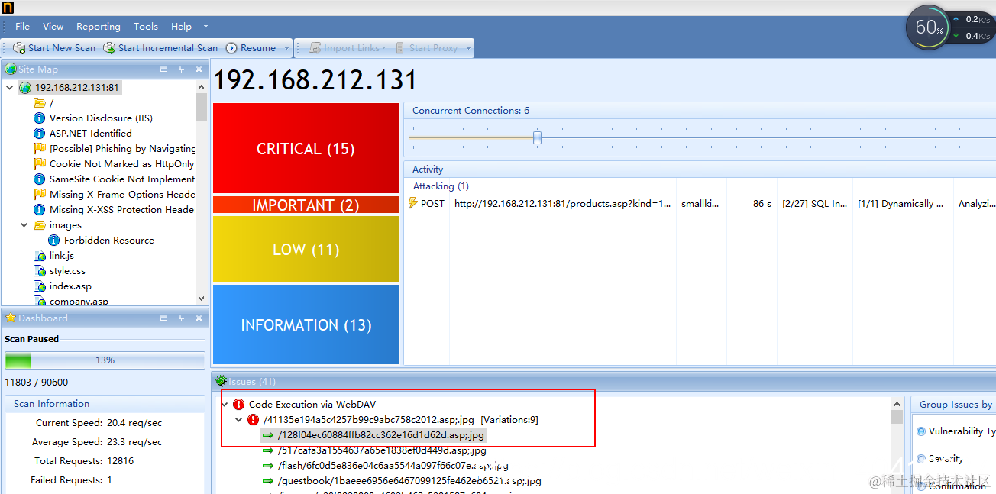Pin the Site Map panel
This screenshot has width=996, height=494.
click(x=181, y=69)
